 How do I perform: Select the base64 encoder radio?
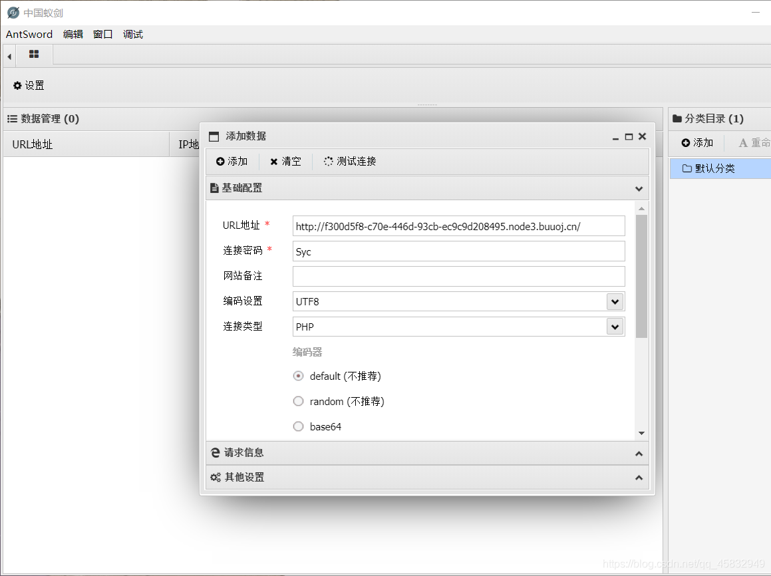298,426
